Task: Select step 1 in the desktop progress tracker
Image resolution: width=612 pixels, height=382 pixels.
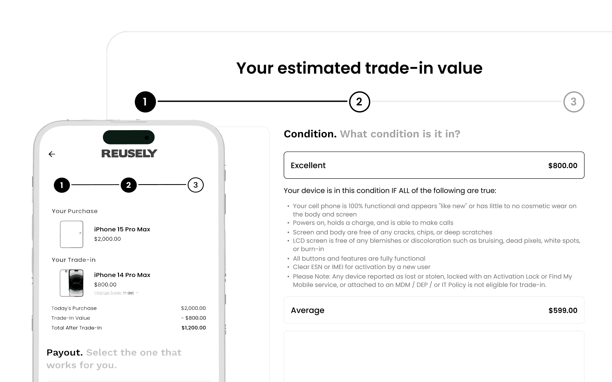Action: click(145, 101)
